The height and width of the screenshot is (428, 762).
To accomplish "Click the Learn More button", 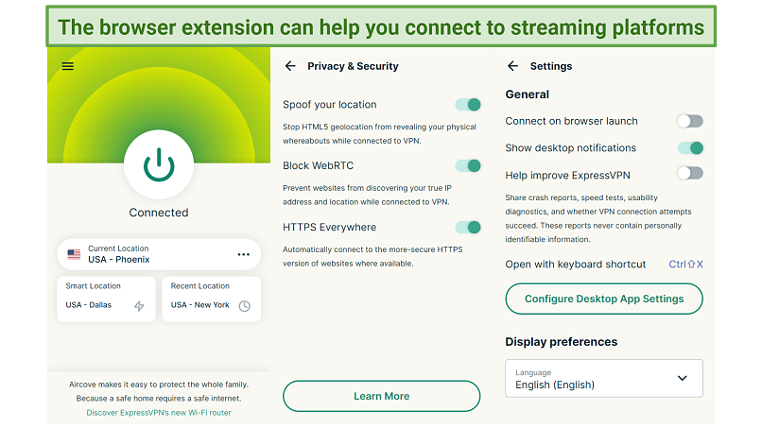I will point(382,396).
